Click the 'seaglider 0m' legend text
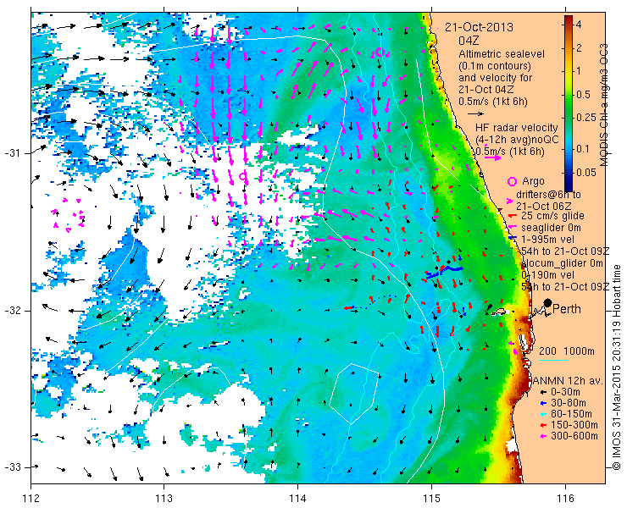 pos(551,228)
